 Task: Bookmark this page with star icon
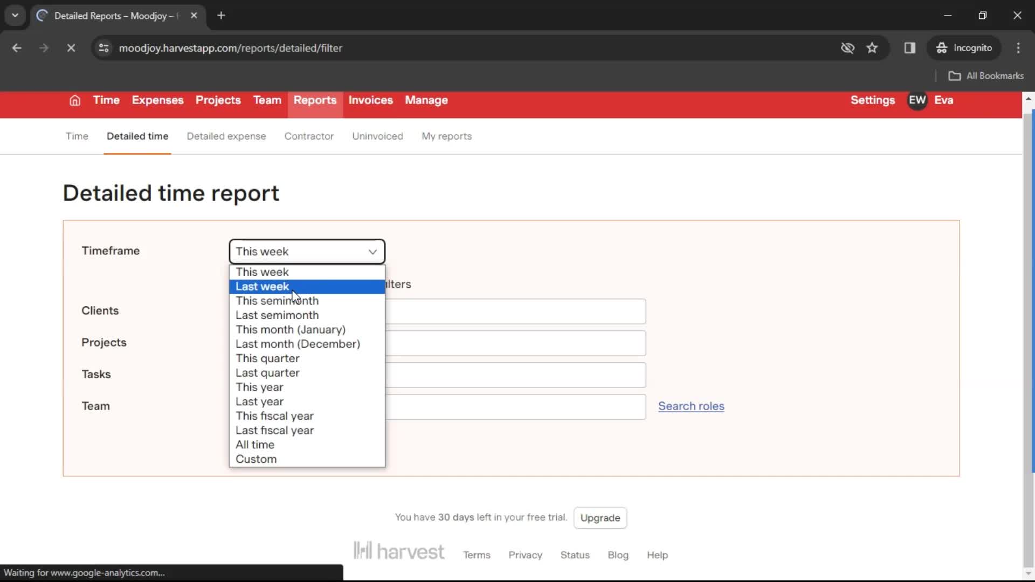tap(872, 48)
